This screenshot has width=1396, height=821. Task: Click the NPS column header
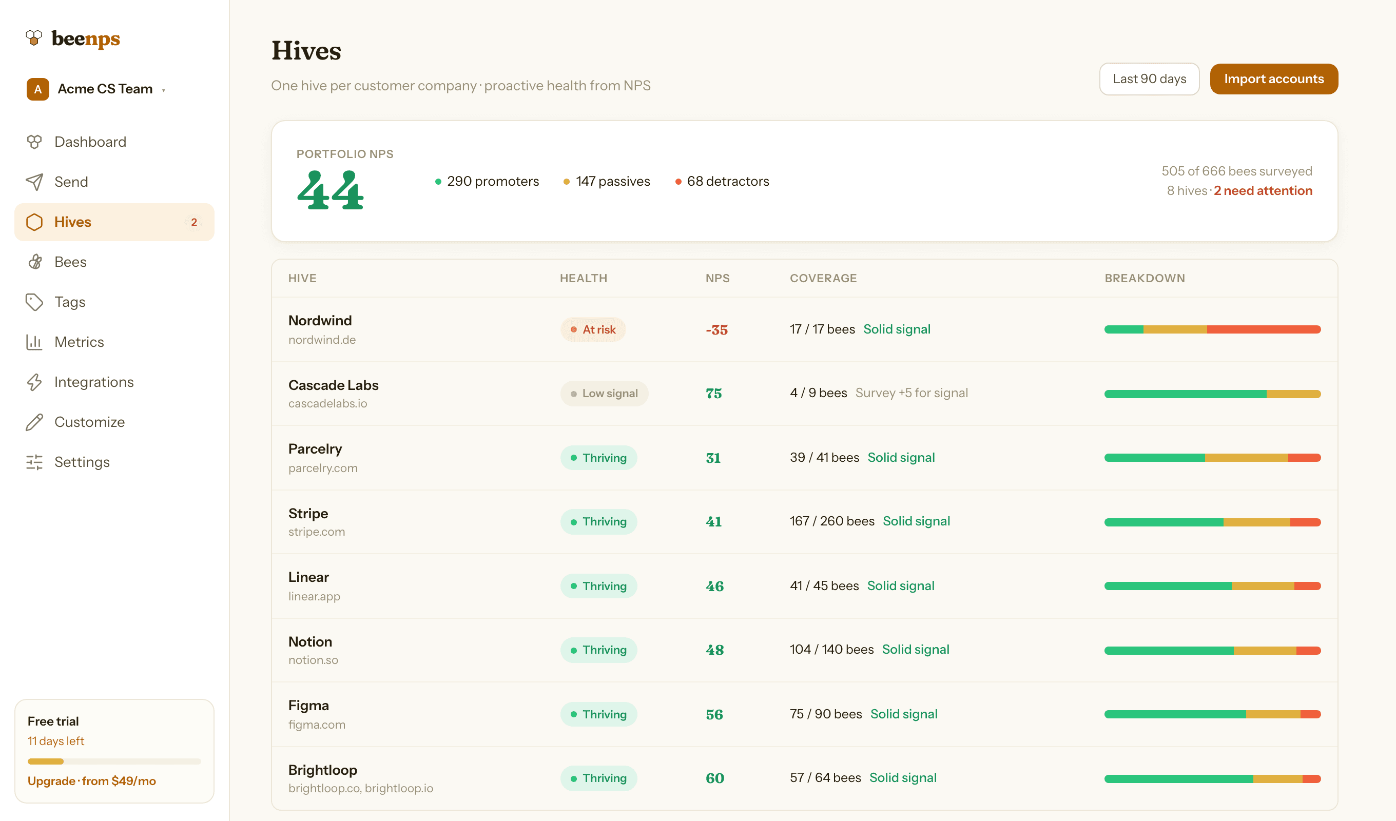click(718, 278)
